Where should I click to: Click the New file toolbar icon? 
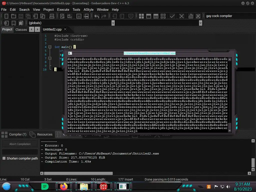pyautogui.click(x=6, y=16)
